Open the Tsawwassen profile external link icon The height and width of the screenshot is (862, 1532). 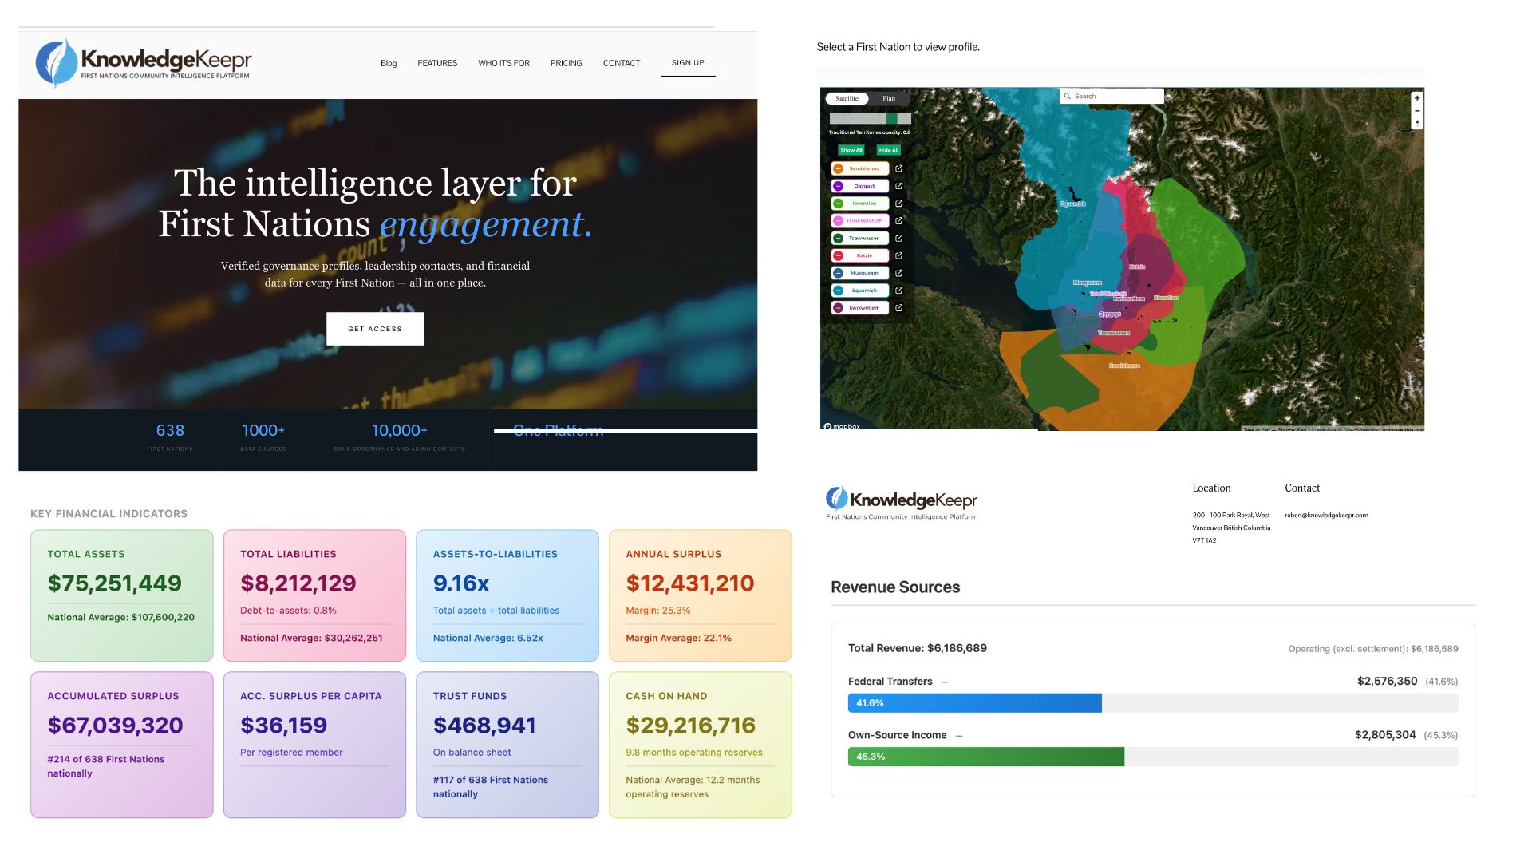click(898, 238)
